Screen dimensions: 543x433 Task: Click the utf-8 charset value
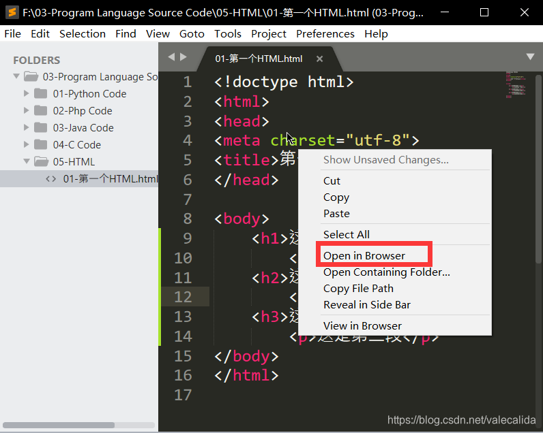click(x=378, y=140)
